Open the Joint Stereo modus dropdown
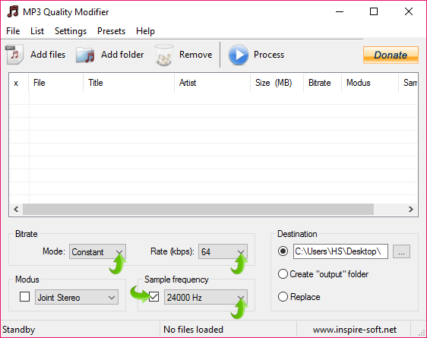Viewport: 427px width, 338px height. click(x=77, y=297)
